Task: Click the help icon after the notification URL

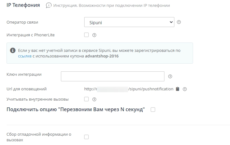Action: tap(185, 89)
